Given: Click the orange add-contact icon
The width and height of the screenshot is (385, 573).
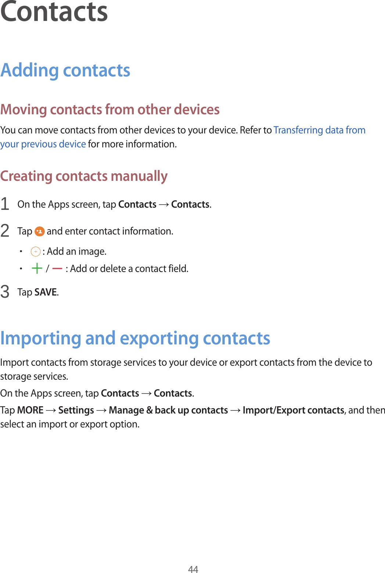Looking at the screenshot, I should 39,231.
